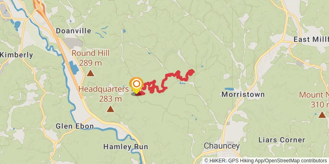
Task: Click the eastern end of the red trail
Action: pyautogui.click(x=191, y=71)
